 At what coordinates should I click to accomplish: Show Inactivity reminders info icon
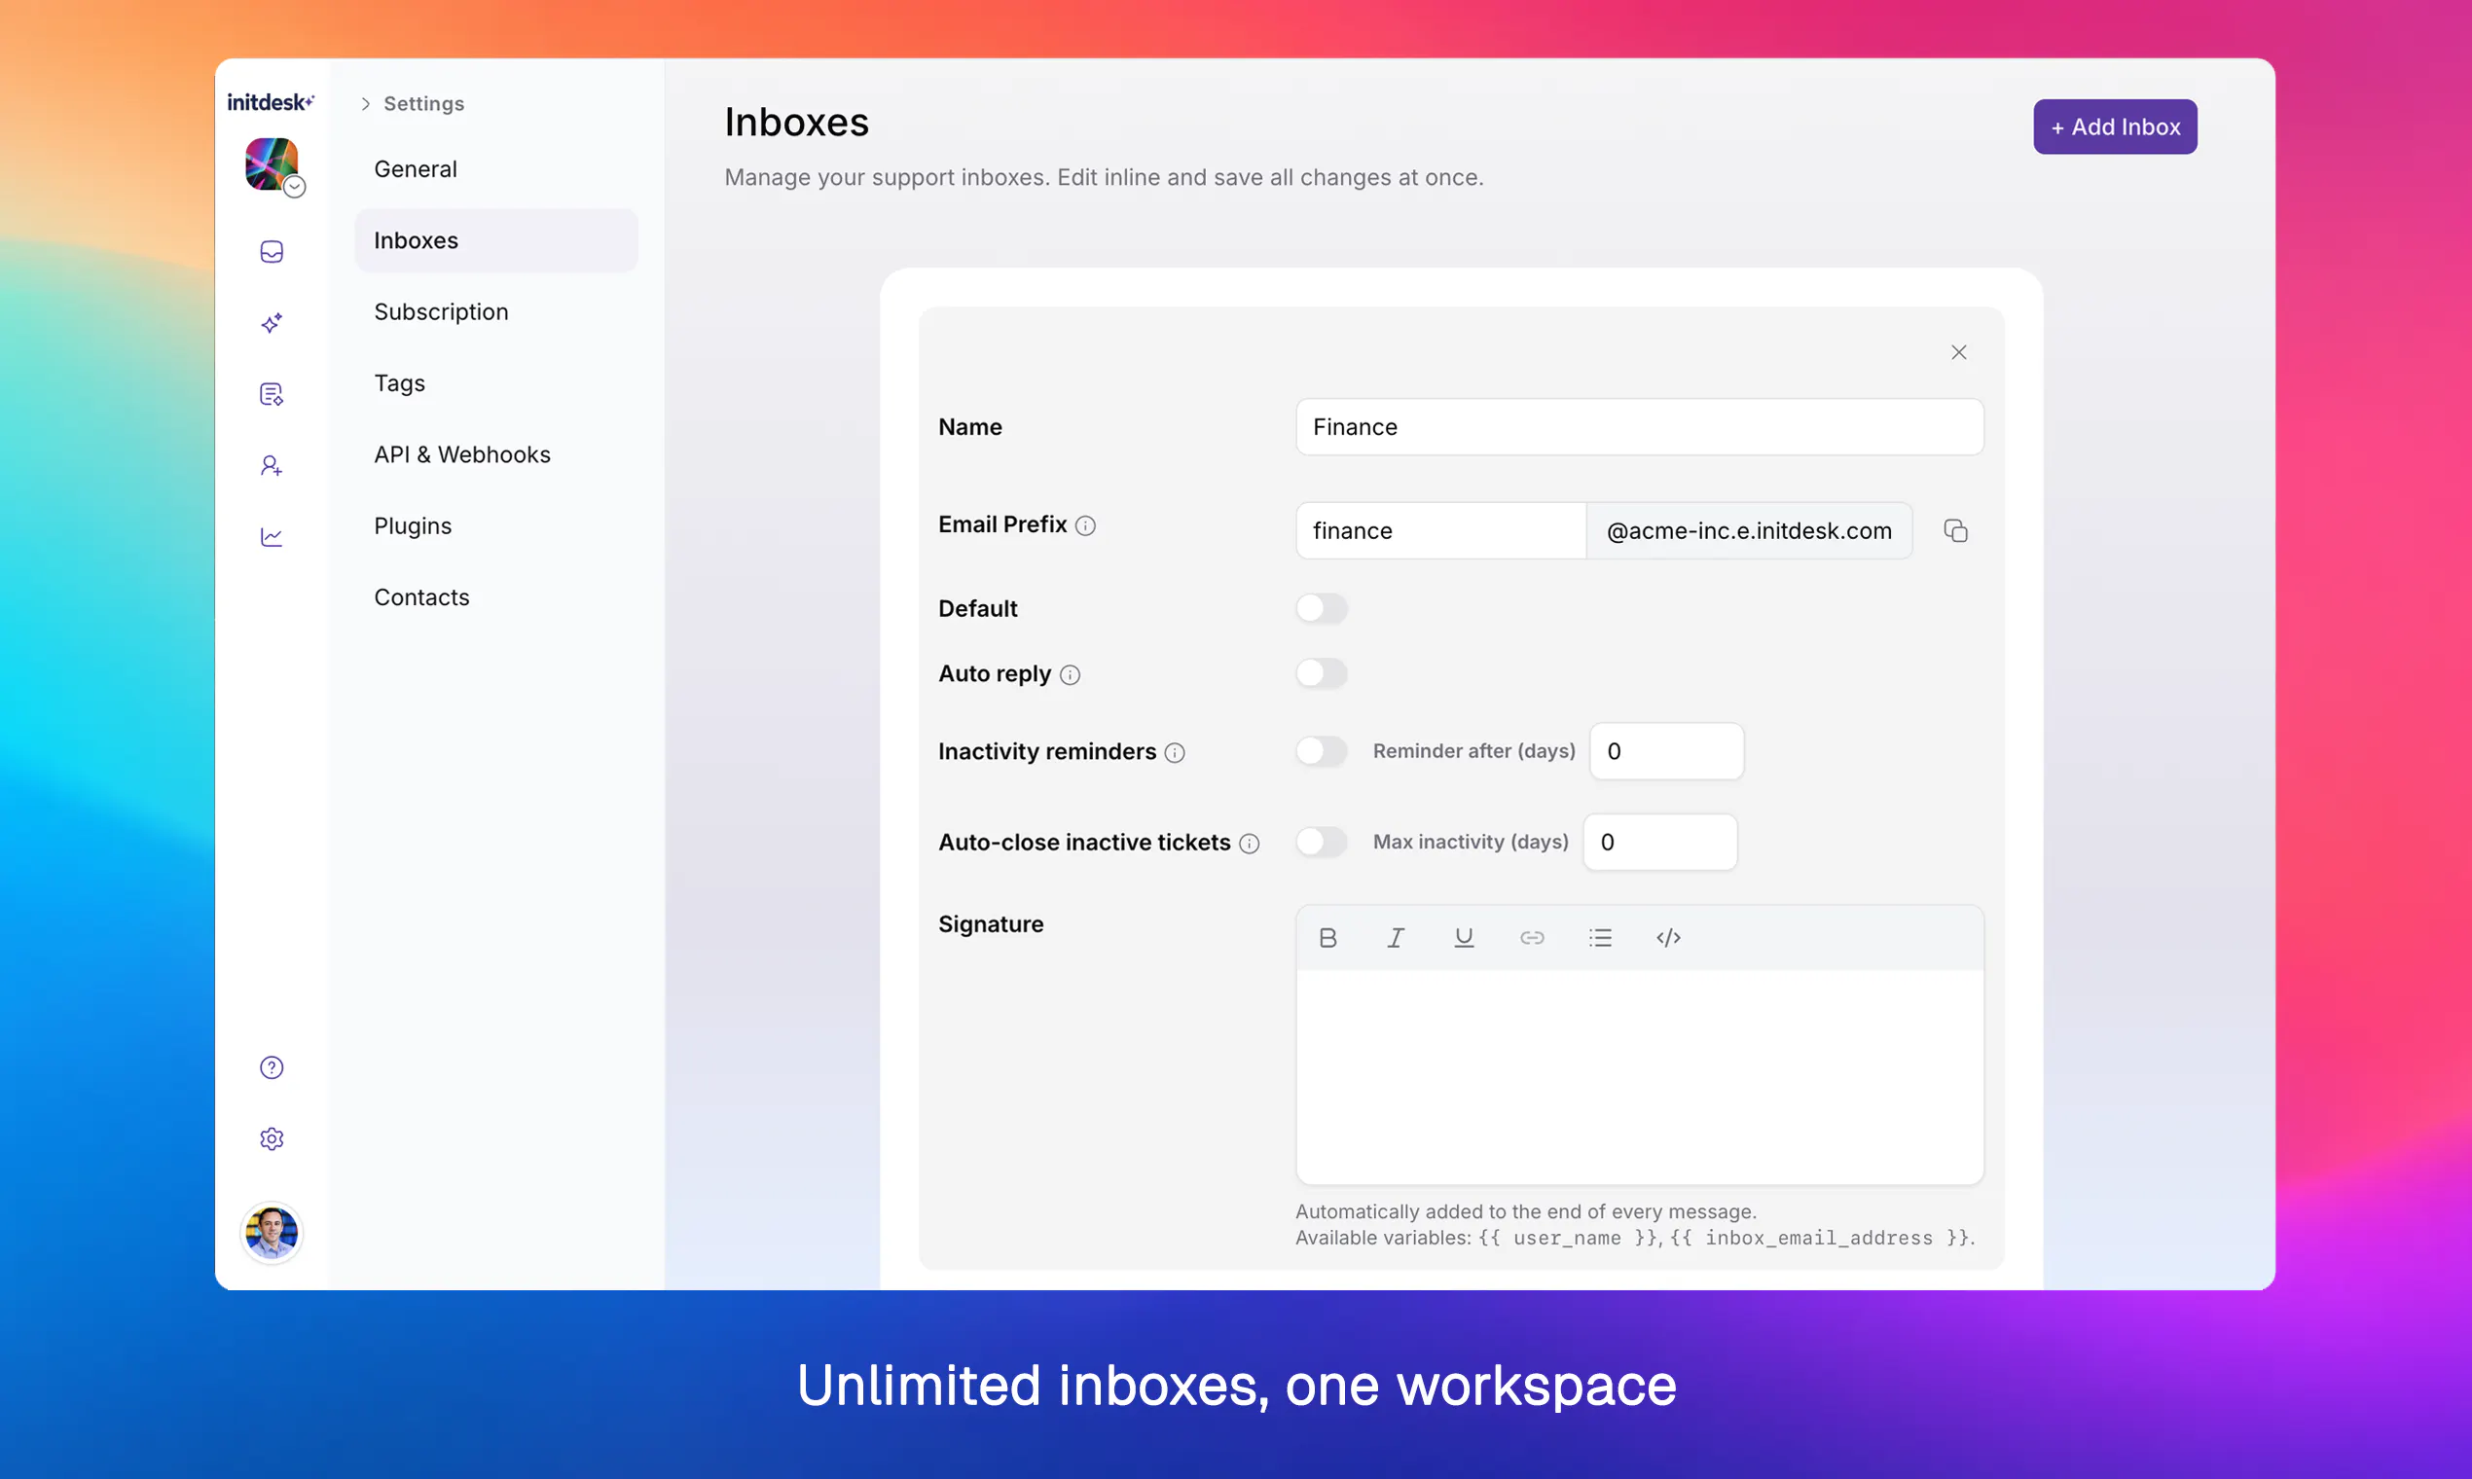pyautogui.click(x=1174, y=752)
